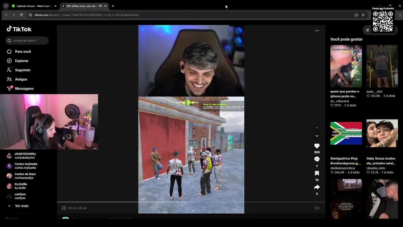The image size is (403, 227).
Task: Open caefpss followed account
Action: [20, 196]
